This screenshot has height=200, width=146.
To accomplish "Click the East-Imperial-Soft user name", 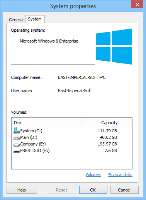I will 75,91.
